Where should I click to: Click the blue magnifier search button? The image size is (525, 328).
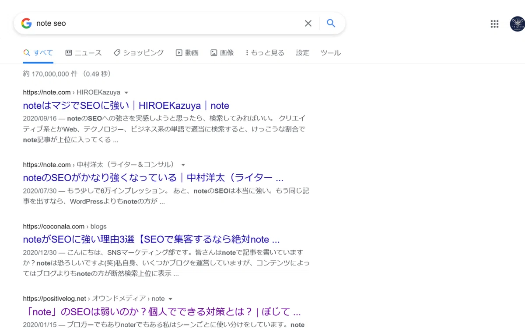pyautogui.click(x=331, y=23)
